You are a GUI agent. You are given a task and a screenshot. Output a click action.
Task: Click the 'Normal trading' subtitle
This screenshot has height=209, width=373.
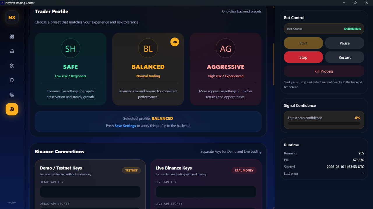coord(148,76)
